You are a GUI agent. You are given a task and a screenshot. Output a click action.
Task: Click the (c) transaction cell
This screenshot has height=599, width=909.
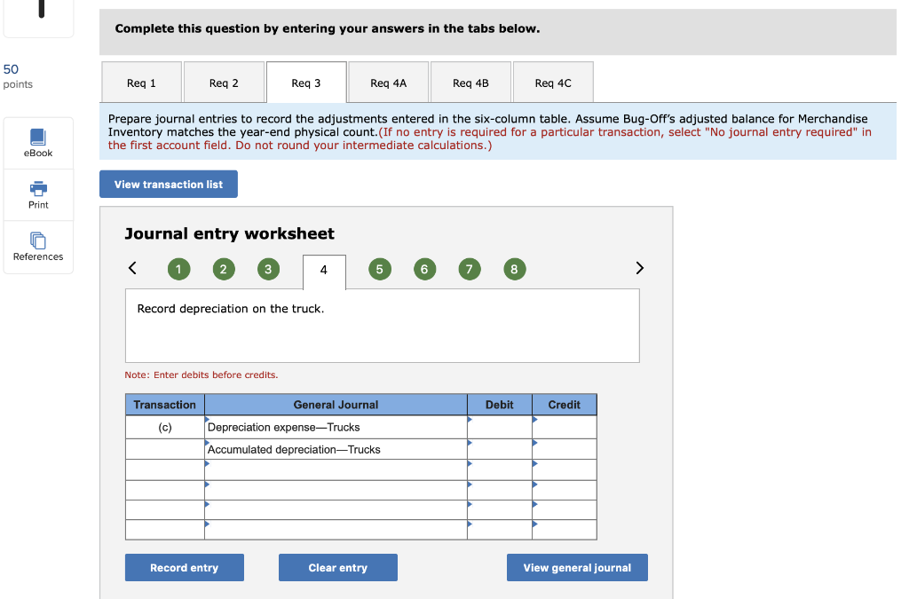point(165,428)
